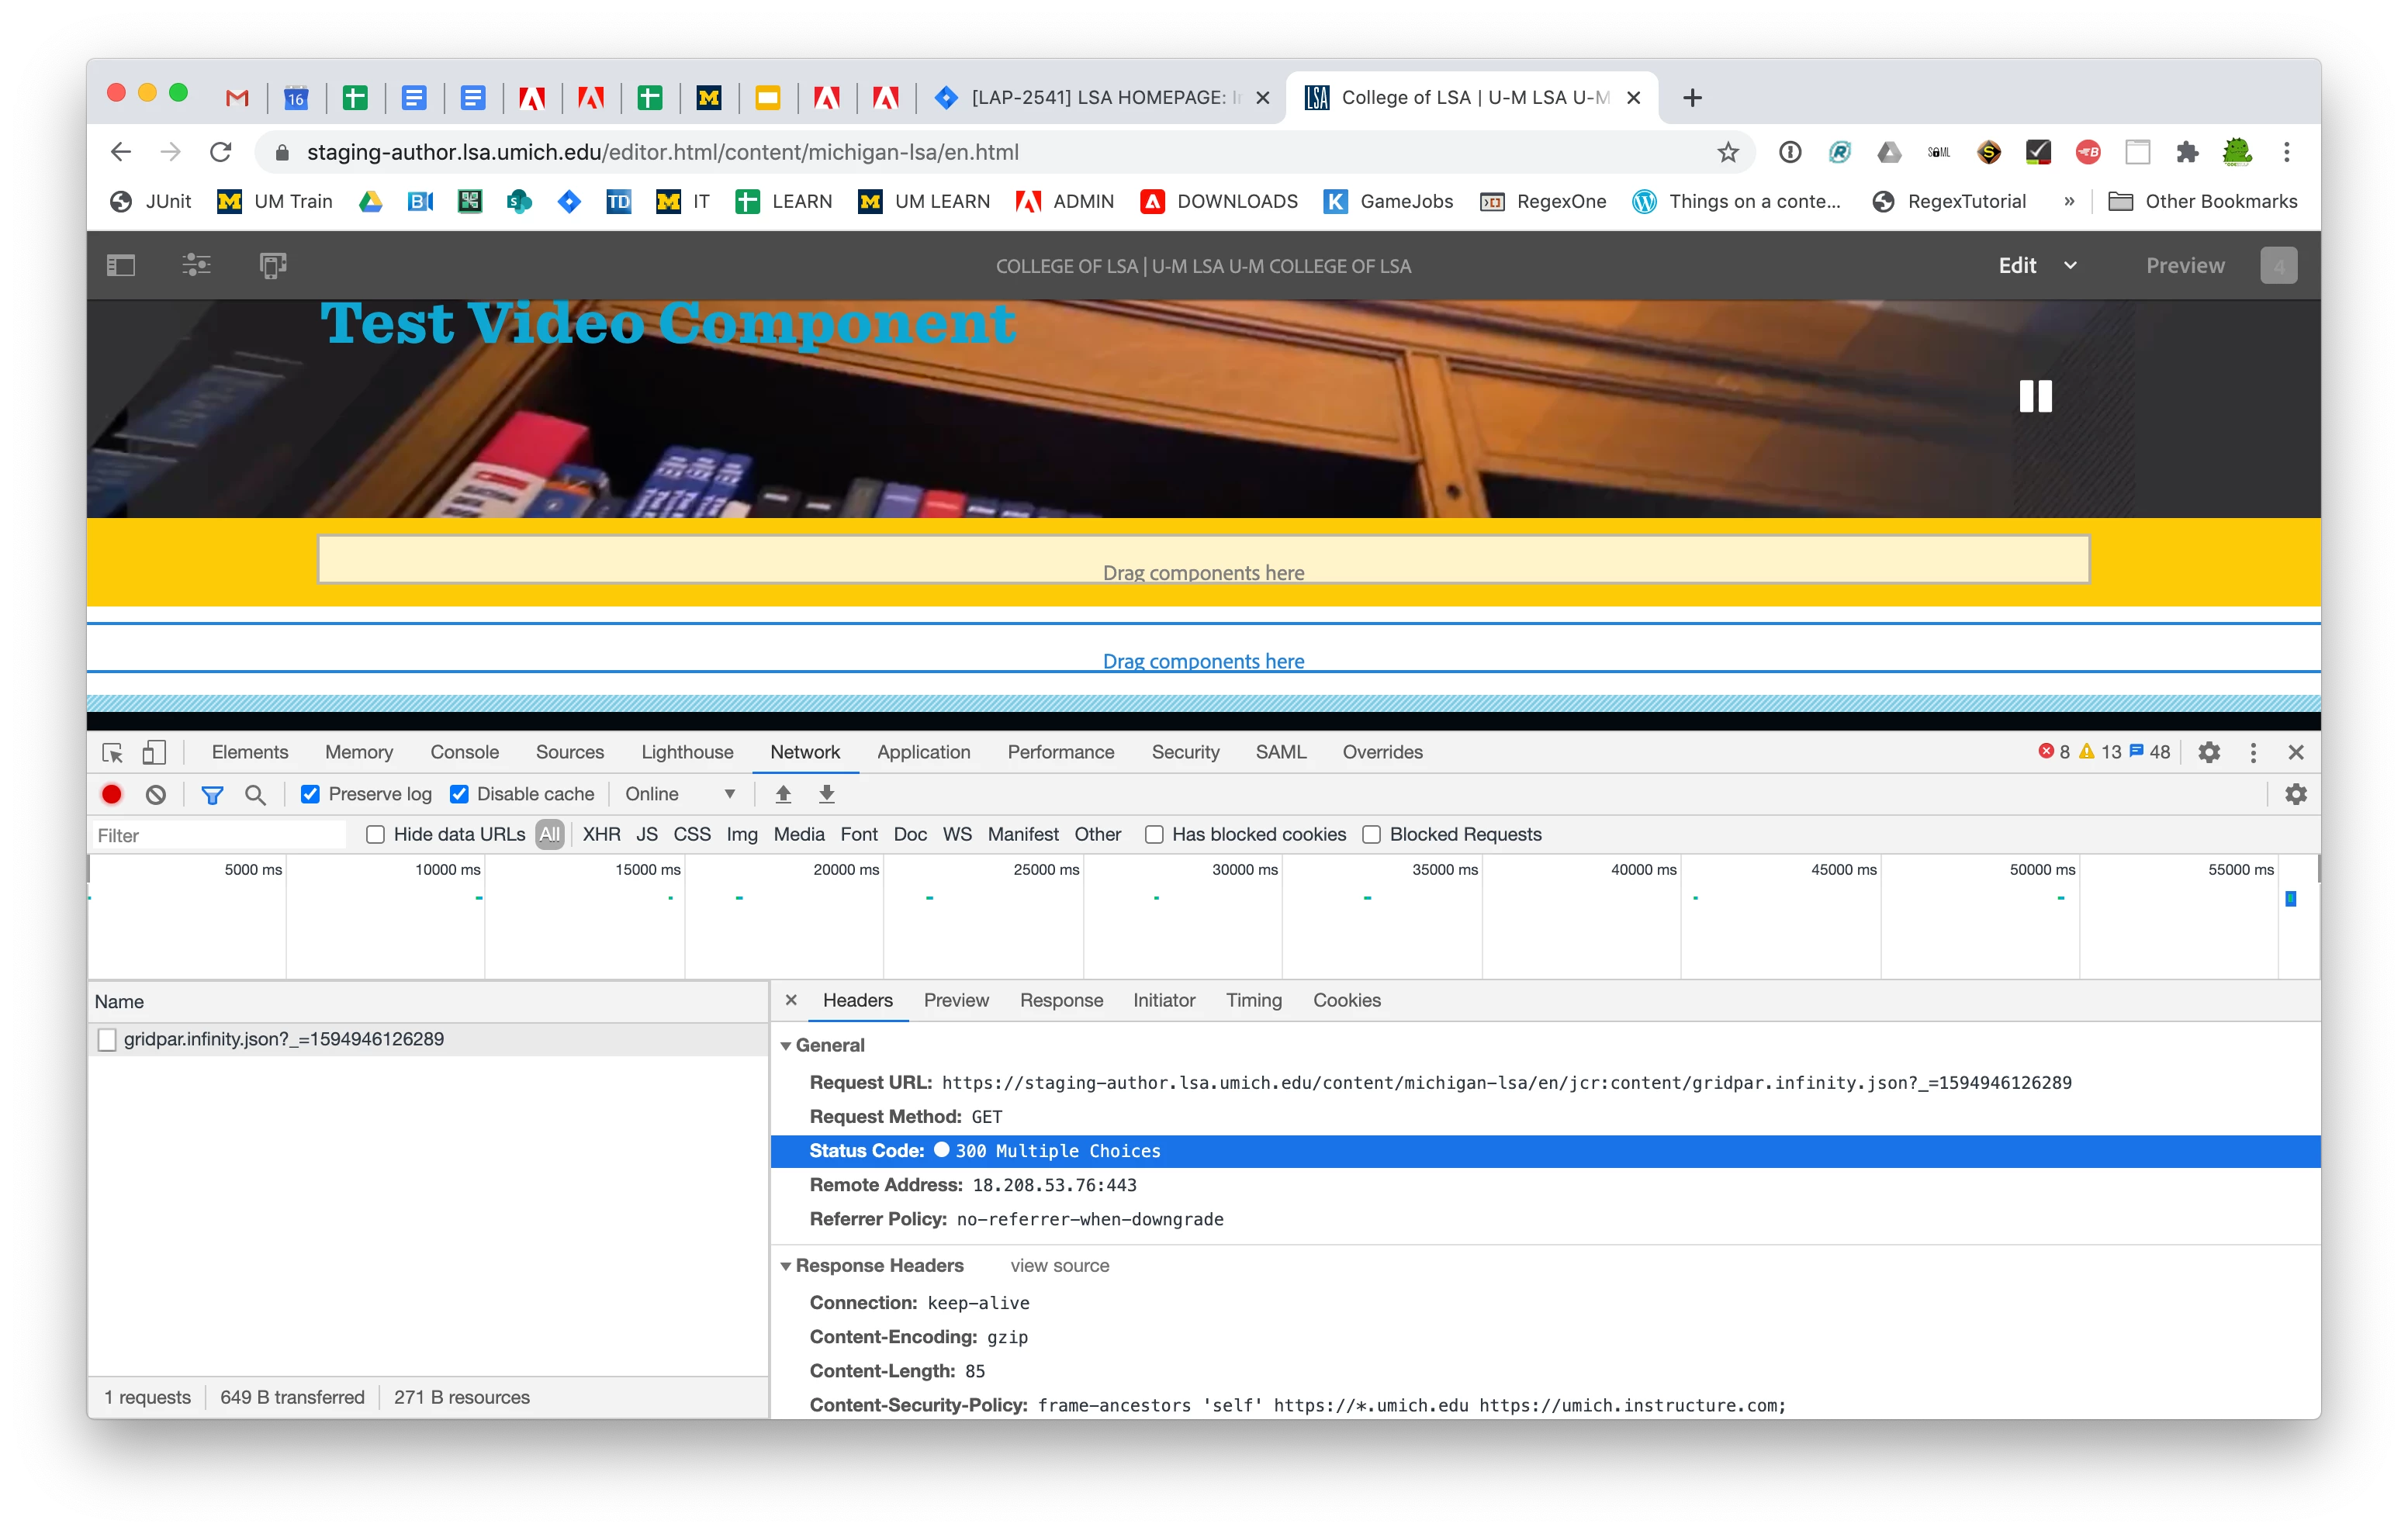Click view source for Response Headers
Image resolution: width=2408 pixels, height=1534 pixels.
pyautogui.click(x=1059, y=1265)
